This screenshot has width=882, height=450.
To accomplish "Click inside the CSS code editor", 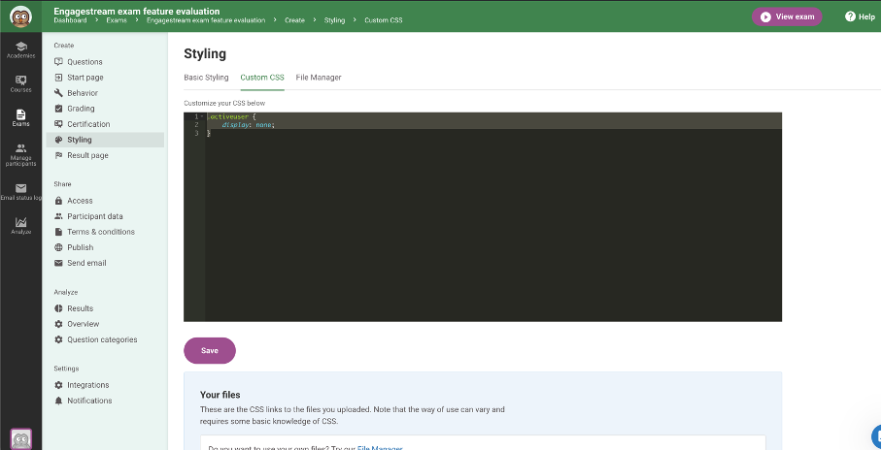I will [x=486, y=223].
